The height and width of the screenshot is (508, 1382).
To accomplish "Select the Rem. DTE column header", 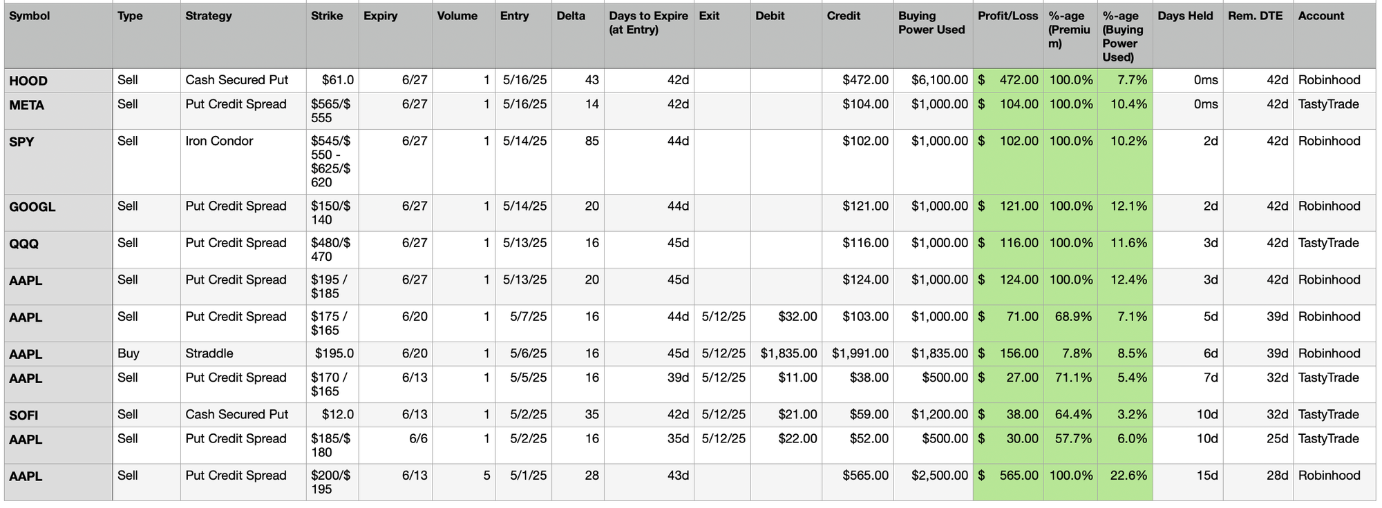I will [1258, 35].
